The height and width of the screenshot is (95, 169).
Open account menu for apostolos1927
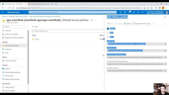(x=157, y=12)
